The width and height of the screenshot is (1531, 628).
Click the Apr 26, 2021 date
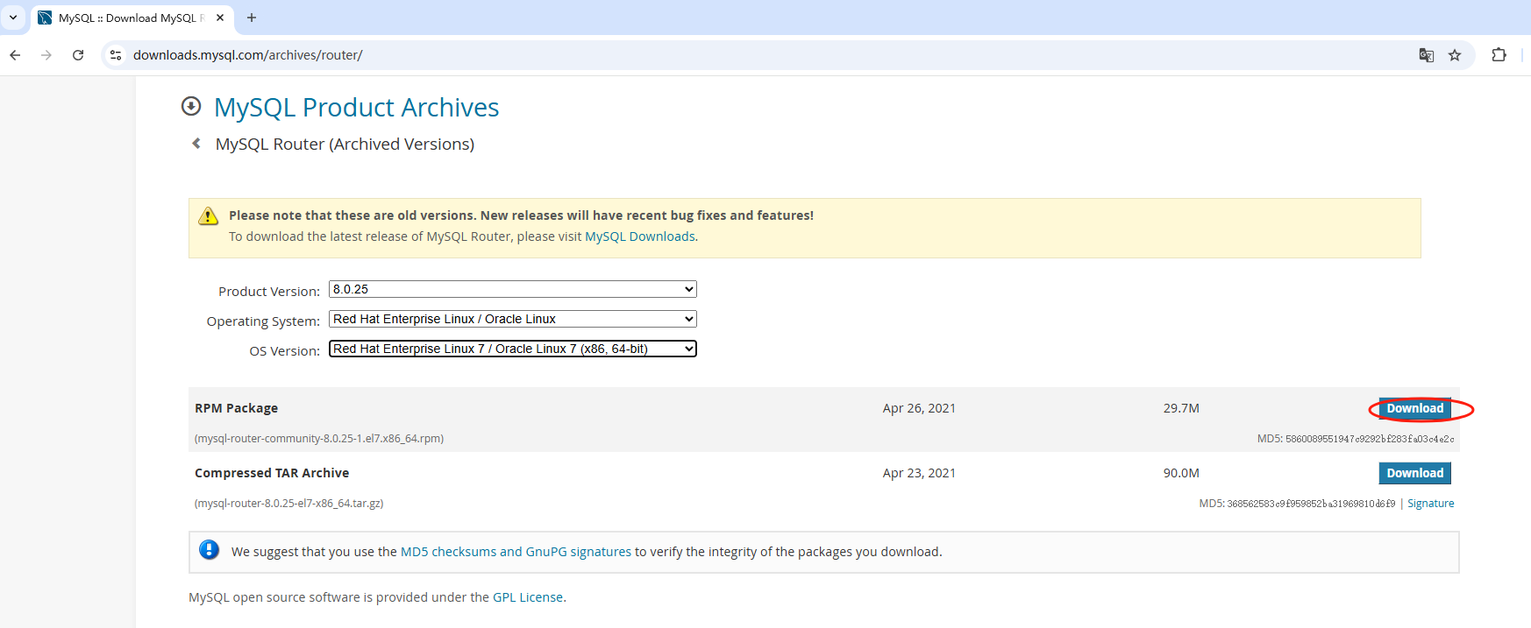click(919, 408)
